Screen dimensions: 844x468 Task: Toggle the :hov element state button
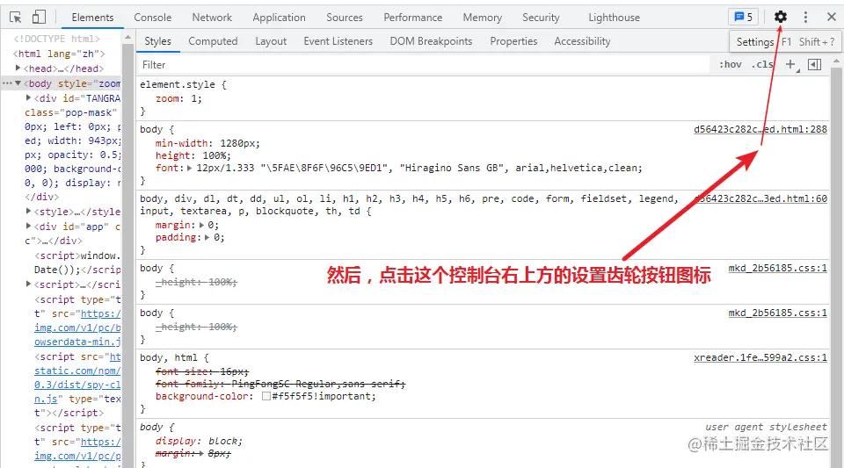(x=731, y=64)
